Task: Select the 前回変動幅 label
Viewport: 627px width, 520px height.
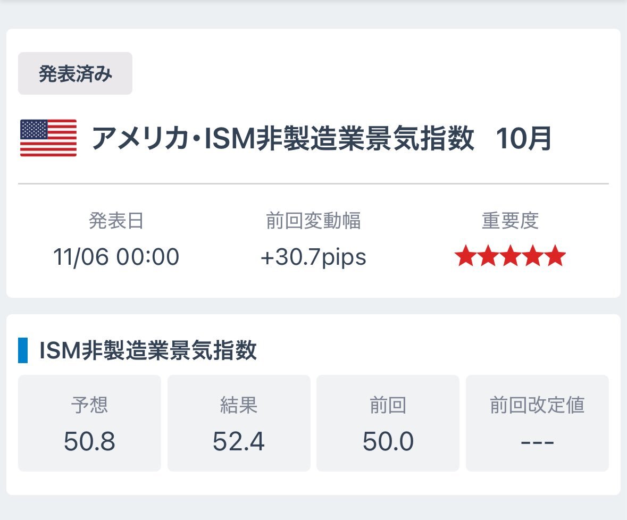Action: click(313, 220)
